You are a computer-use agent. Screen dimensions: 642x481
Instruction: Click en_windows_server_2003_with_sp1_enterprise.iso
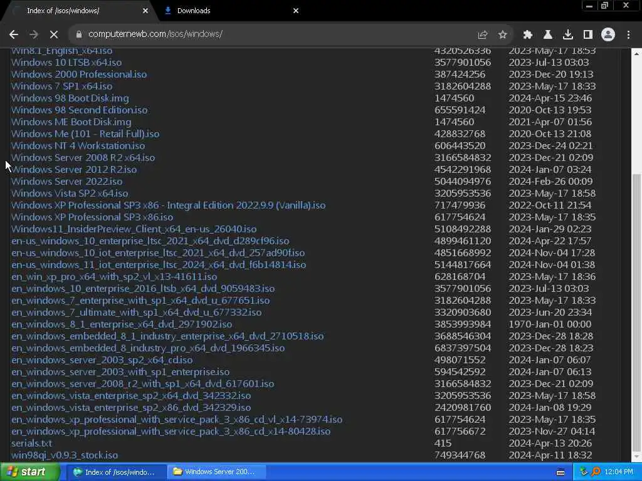click(x=120, y=372)
